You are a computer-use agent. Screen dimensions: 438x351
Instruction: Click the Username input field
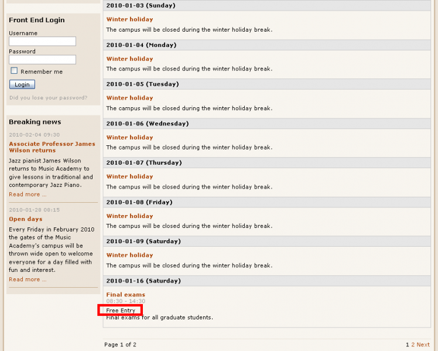tap(42, 42)
